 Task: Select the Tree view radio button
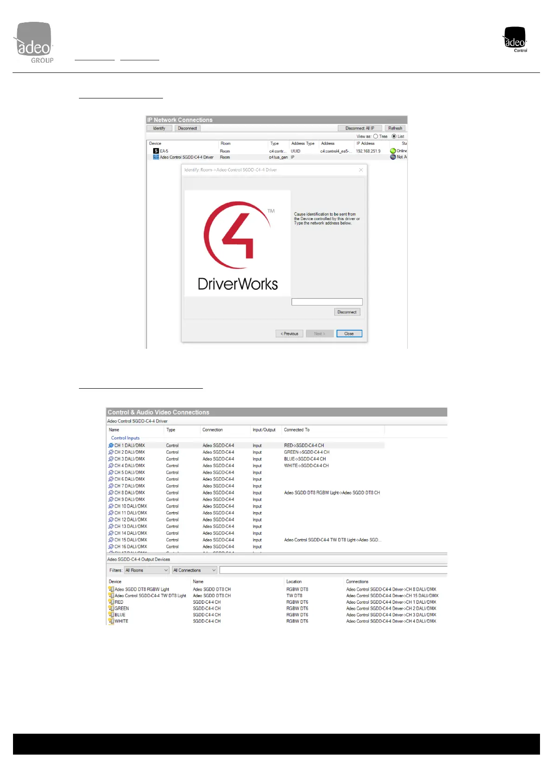click(x=376, y=137)
